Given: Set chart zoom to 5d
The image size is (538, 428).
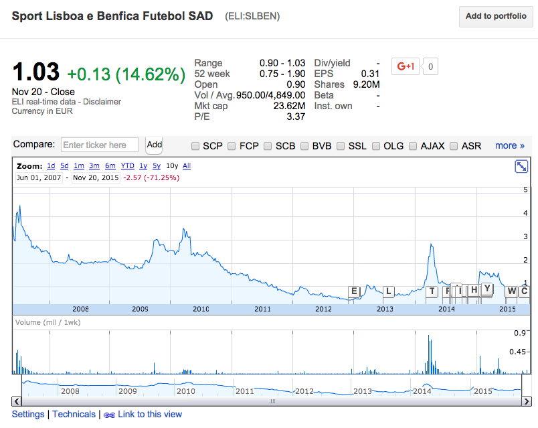Looking at the screenshot, I should [64, 166].
